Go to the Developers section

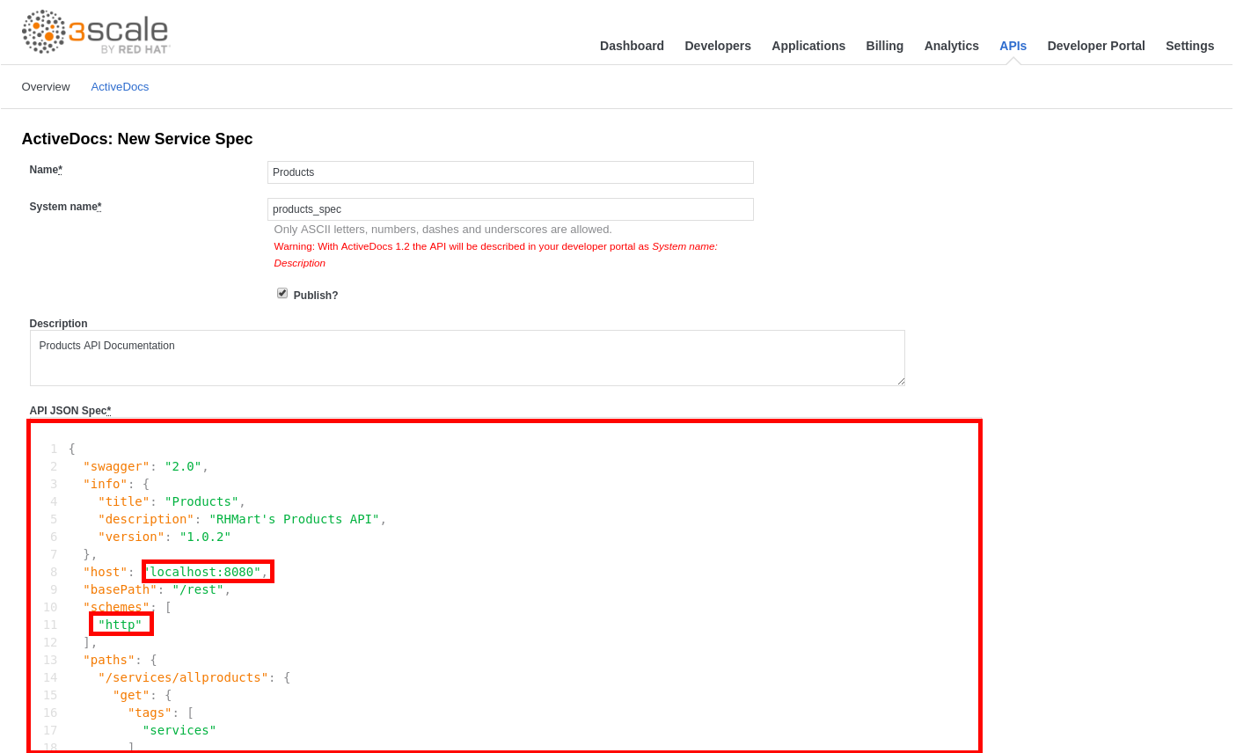tap(718, 46)
